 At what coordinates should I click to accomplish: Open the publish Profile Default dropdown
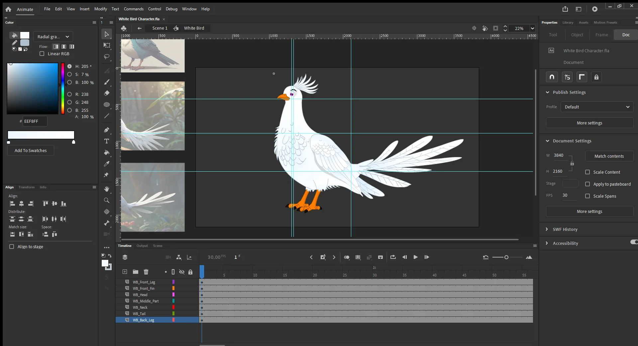597,107
